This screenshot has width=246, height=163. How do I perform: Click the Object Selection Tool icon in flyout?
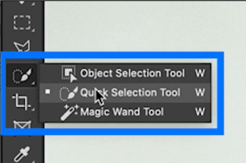tap(69, 74)
